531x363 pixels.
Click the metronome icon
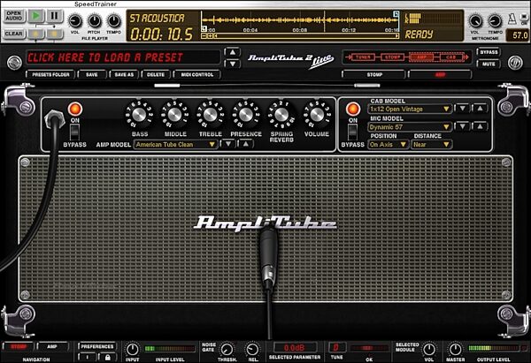(512, 18)
